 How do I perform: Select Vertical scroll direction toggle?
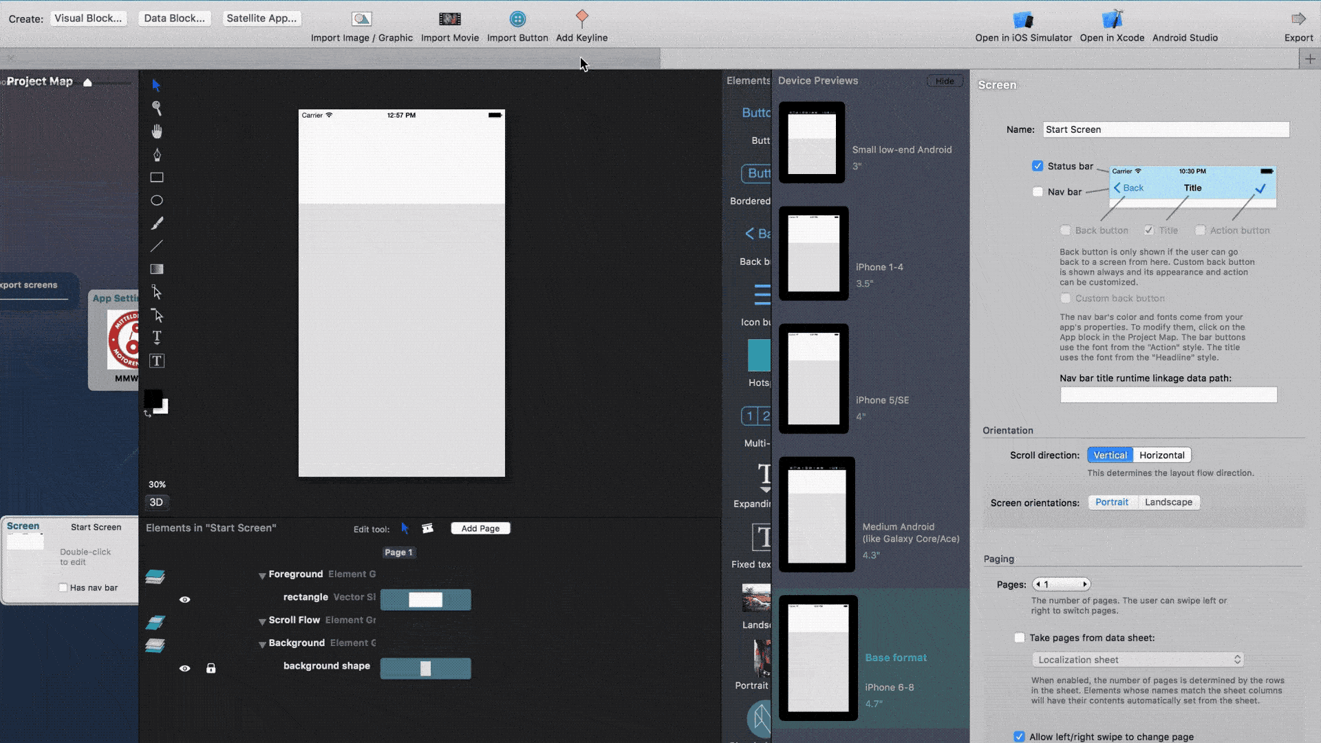pos(1110,455)
